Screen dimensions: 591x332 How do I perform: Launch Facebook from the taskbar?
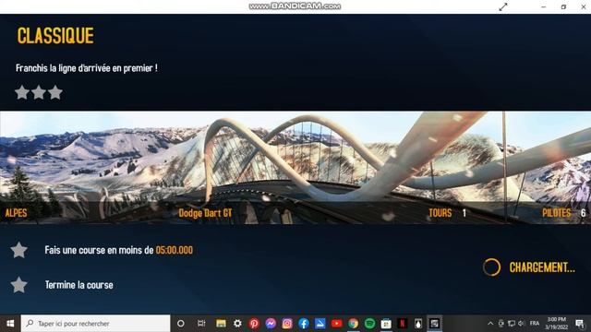tap(304, 324)
